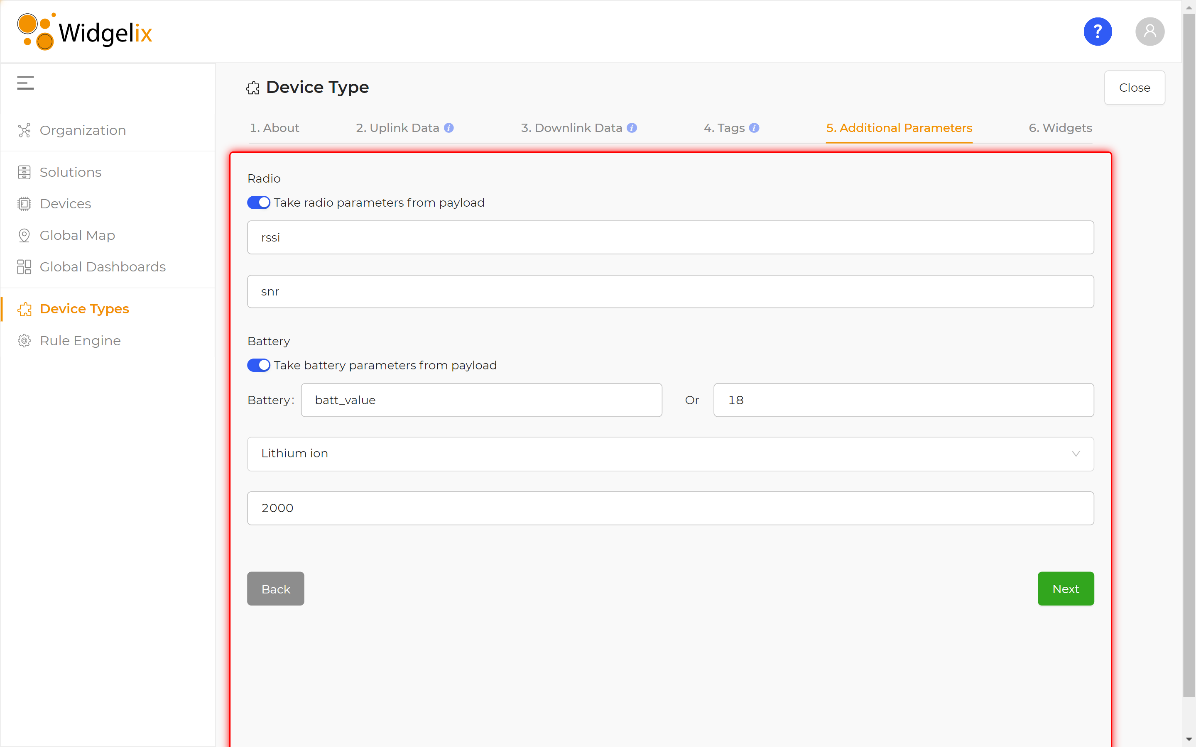The height and width of the screenshot is (747, 1196).
Task: Click the Tags tab info icon
Action: click(754, 128)
